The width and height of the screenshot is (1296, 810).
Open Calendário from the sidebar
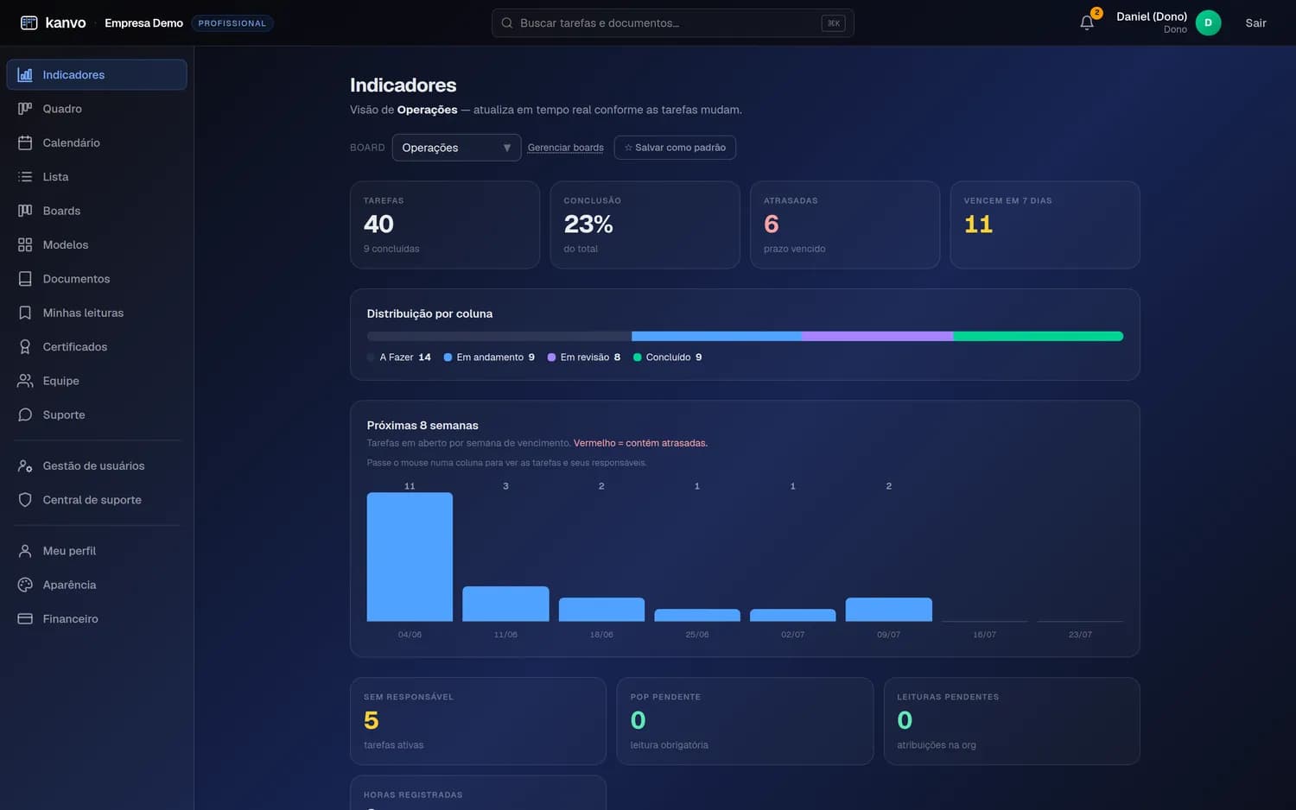coord(97,142)
